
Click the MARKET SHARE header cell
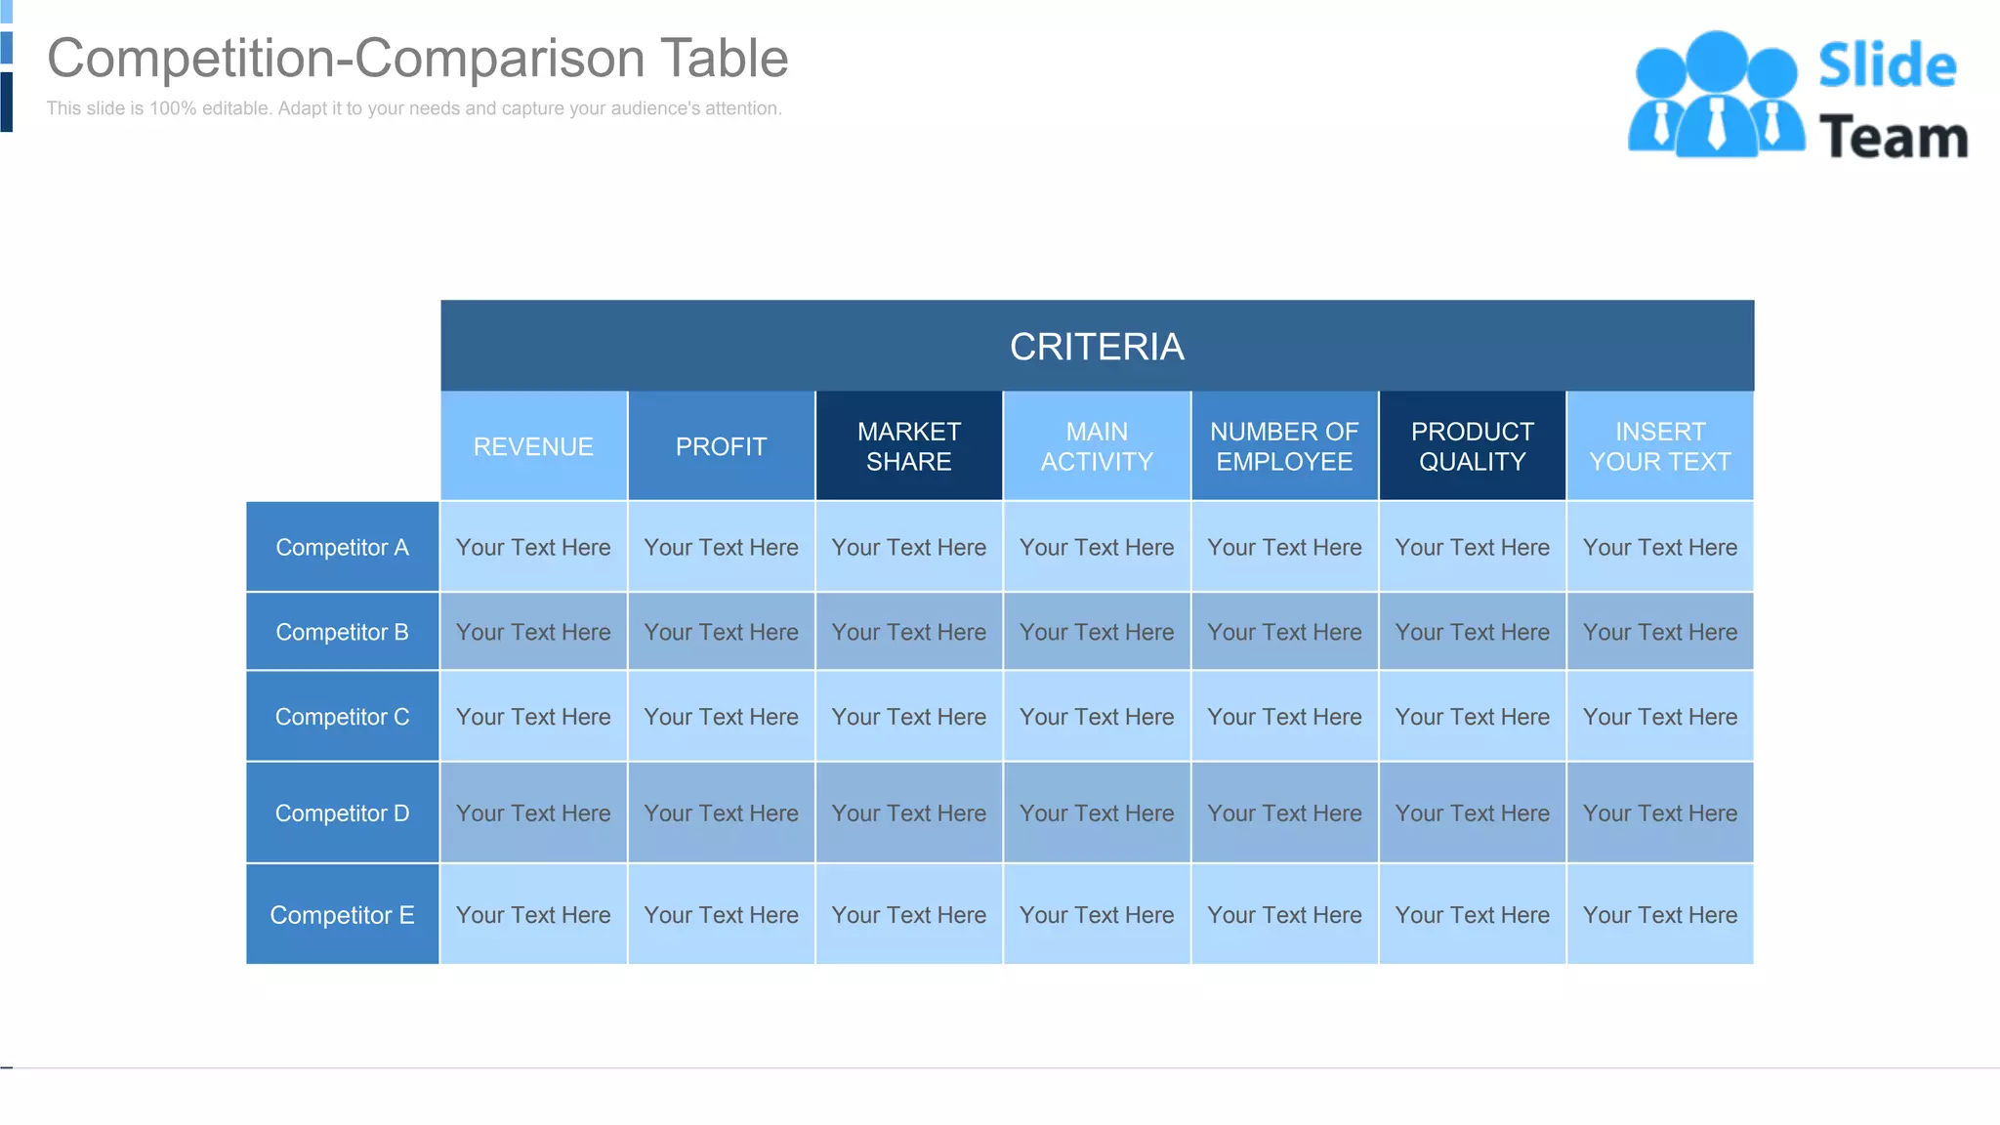[908, 446]
